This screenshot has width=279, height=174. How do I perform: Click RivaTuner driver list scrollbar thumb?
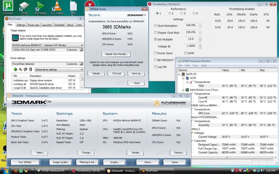coord(81,79)
